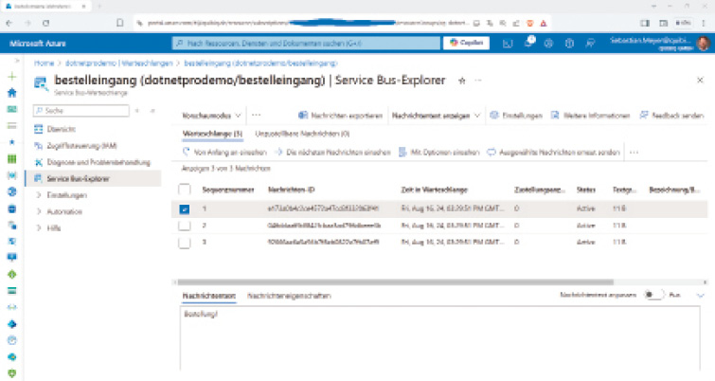715x381 pixels.
Task: Uncheck the checkbox for sequence number 1
Action: [185, 209]
